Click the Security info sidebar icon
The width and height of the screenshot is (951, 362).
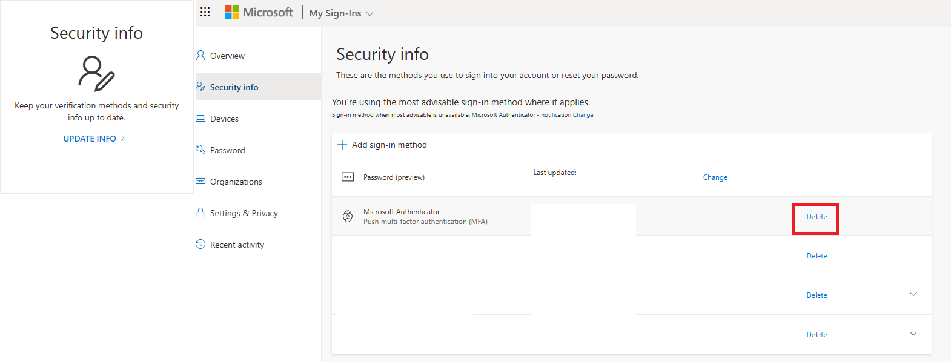pos(200,87)
